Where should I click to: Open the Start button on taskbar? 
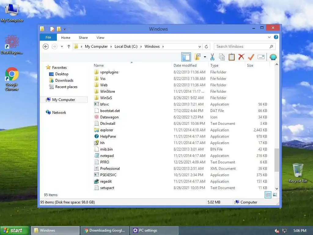click(x=14, y=230)
